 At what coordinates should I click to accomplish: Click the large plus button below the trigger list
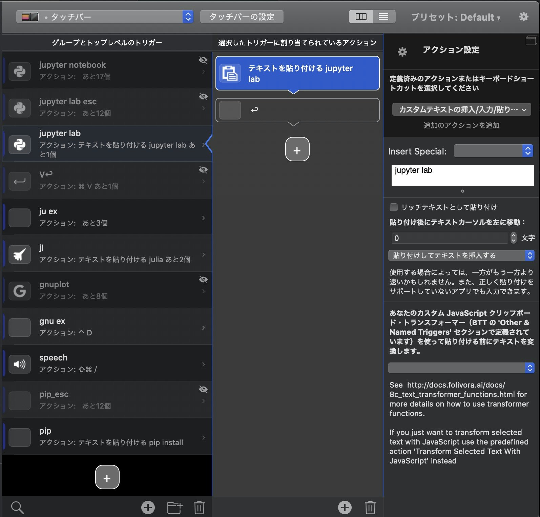click(107, 477)
